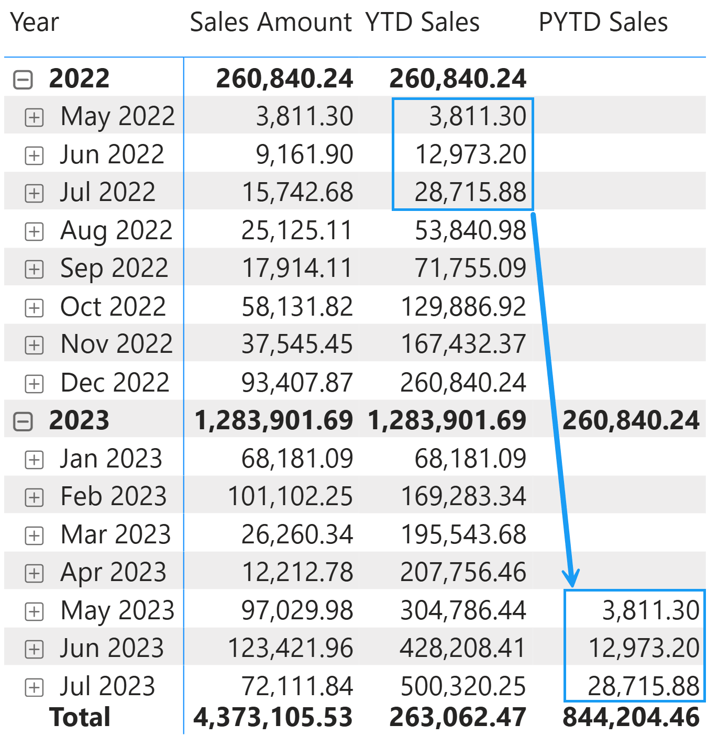Collapse the 2022 year row
Viewport: 718px width, 736px height.
click(x=23, y=80)
